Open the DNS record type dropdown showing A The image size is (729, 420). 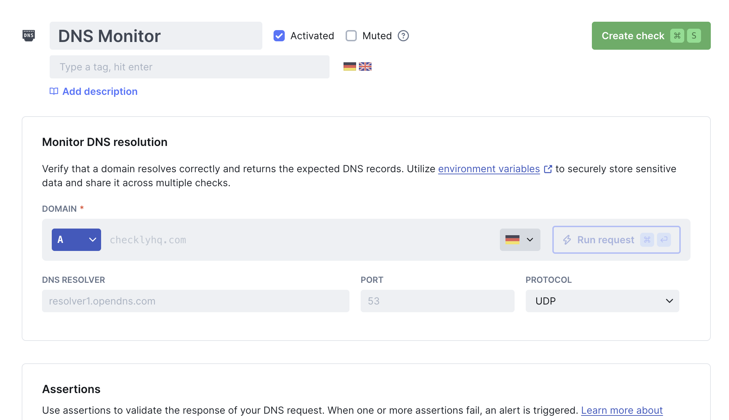pos(76,240)
